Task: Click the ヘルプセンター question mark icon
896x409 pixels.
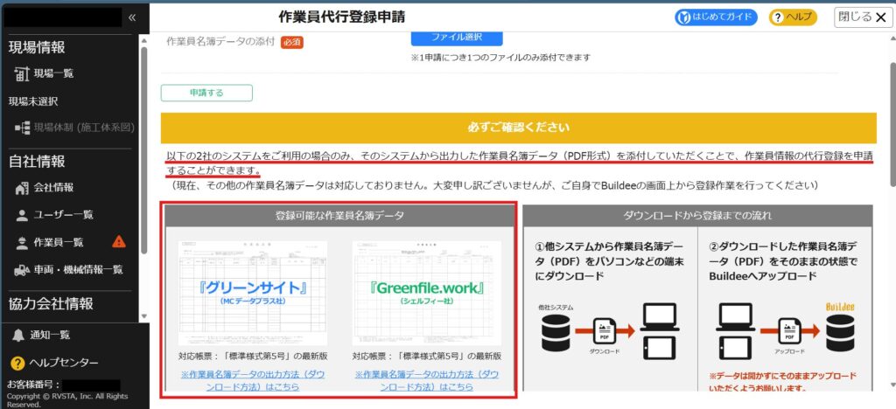Action: click(18, 363)
